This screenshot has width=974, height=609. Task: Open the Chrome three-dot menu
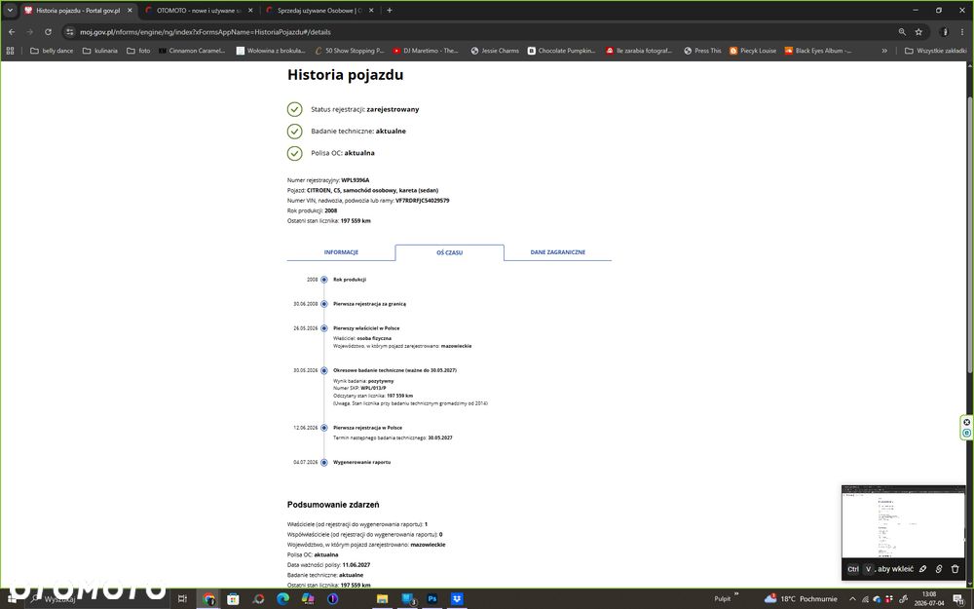click(962, 32)
